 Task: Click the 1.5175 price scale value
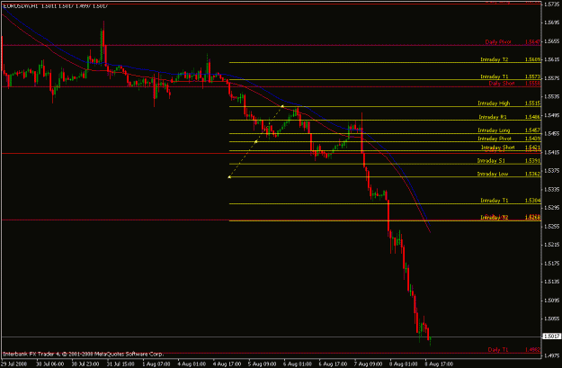coord(551,264)
